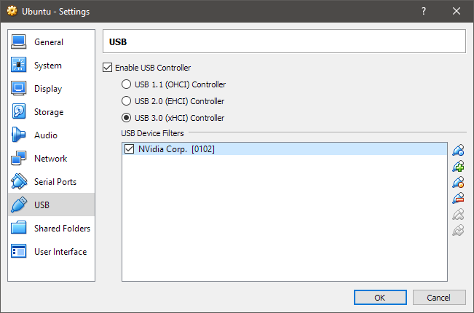Click the edit selected USB filter icon

[458, 182]
